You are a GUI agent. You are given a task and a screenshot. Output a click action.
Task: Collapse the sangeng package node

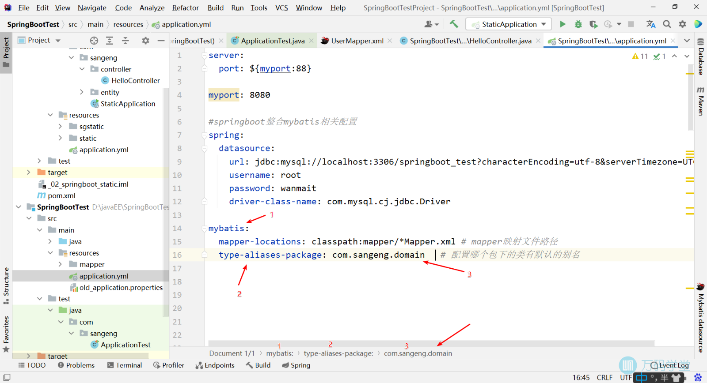[72, 57]
